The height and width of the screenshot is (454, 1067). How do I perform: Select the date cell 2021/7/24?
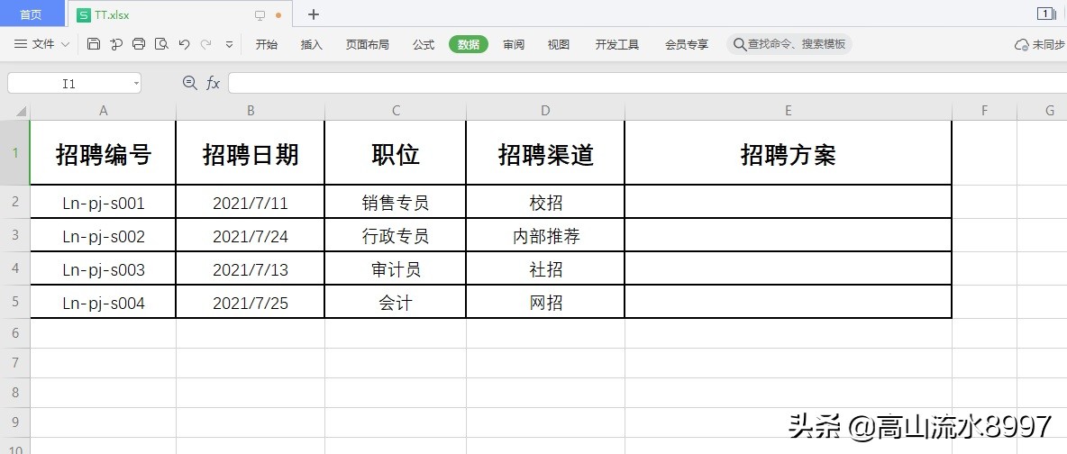click(x=251, y=236)
